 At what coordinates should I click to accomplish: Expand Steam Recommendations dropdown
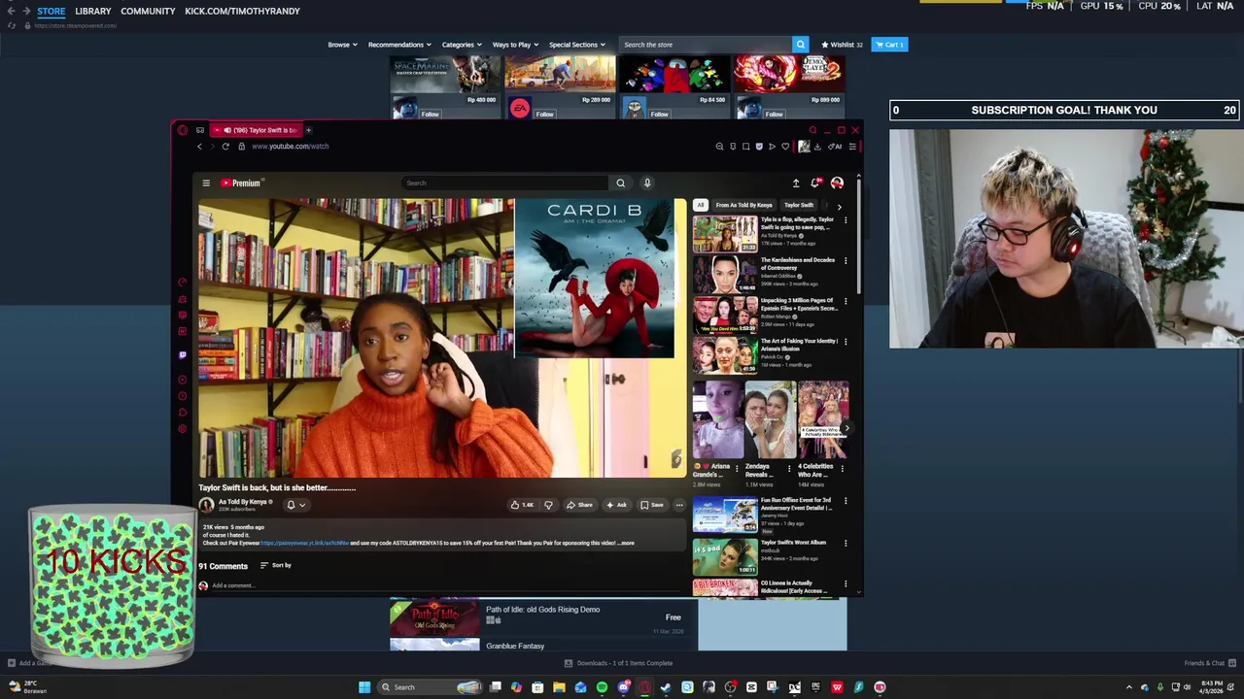(x=399, y=45)
